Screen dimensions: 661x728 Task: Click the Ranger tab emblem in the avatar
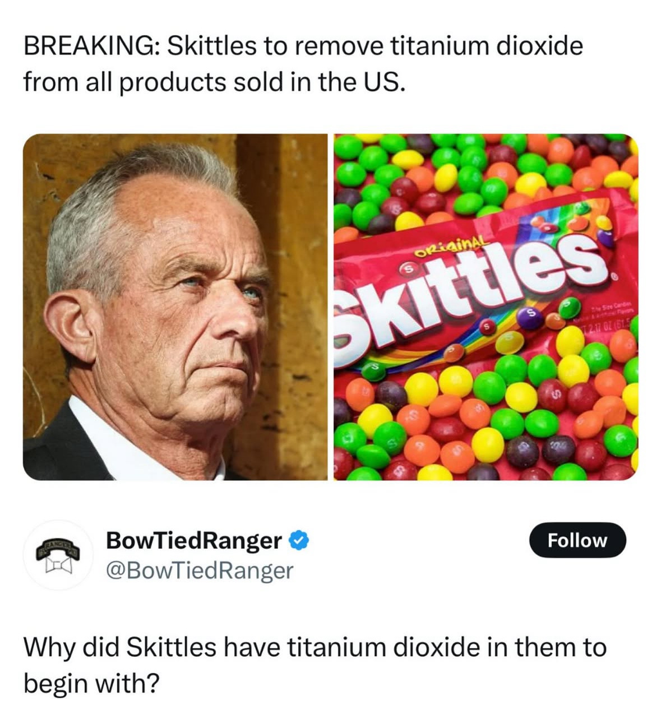58,547
